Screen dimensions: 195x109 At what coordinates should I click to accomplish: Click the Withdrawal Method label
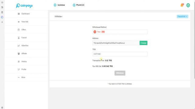[99, 27]
